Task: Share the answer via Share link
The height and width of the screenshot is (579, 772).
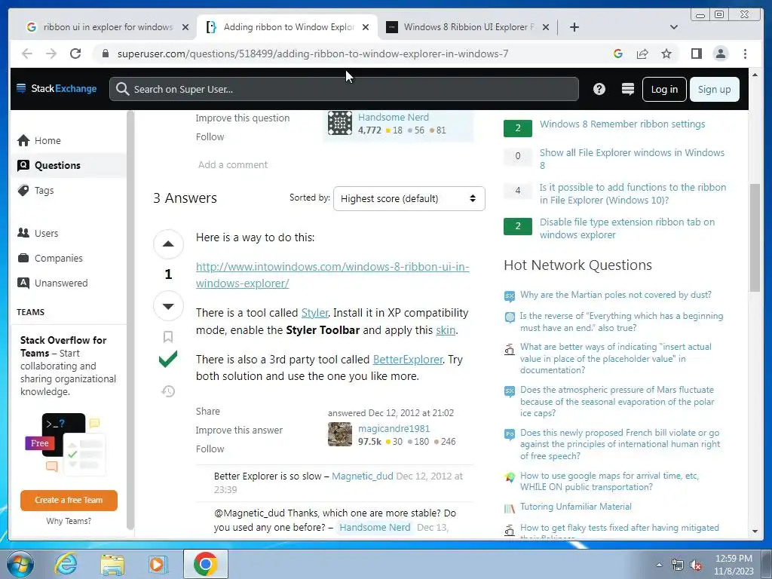Action: 208,411
